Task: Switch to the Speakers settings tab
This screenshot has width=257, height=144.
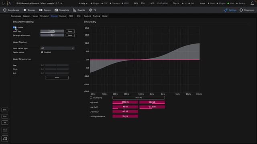Action: tap(27, 16)
